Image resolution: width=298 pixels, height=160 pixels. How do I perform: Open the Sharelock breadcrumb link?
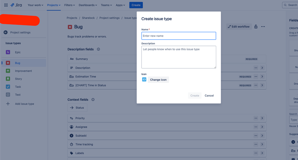point(88,18)
